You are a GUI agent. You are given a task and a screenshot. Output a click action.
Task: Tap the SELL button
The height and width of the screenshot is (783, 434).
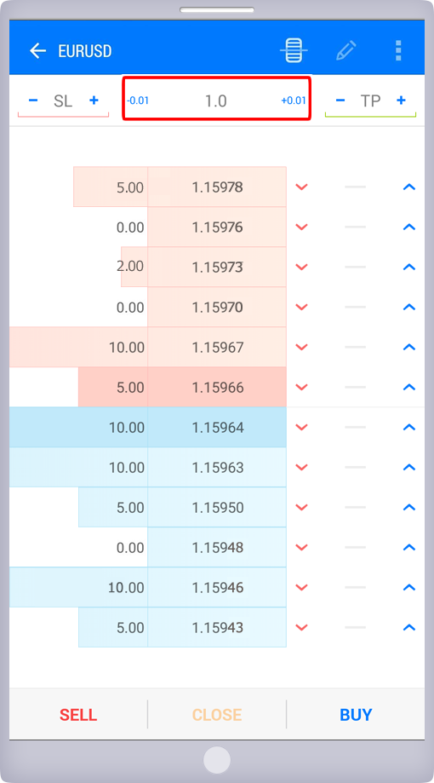(78, 715)
